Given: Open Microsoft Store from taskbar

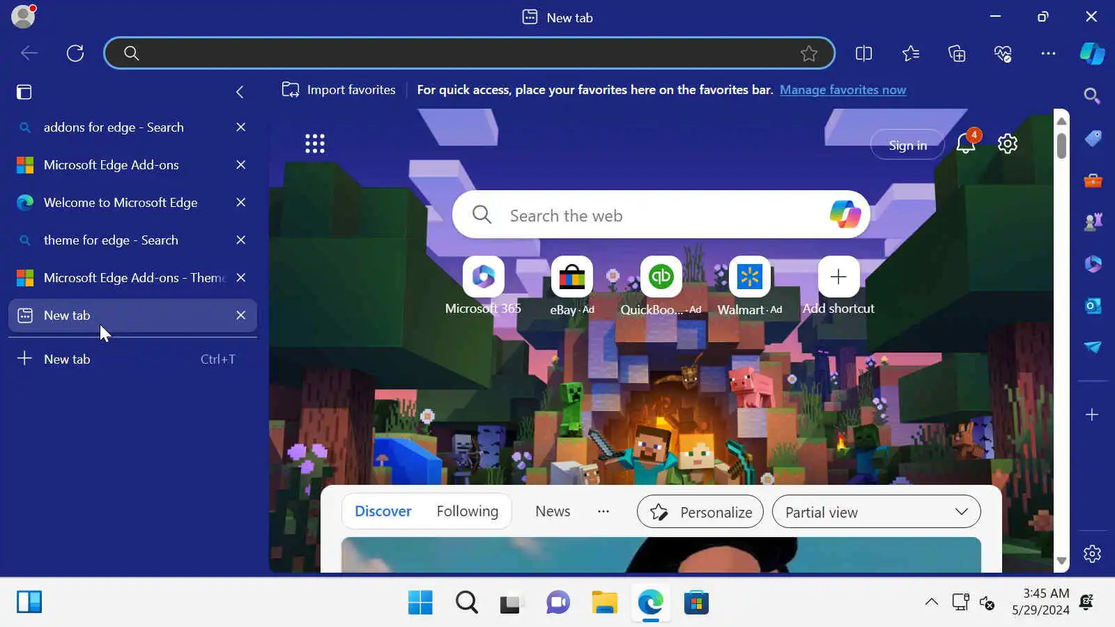Looking at the screenshot, I should pos(695,603).
